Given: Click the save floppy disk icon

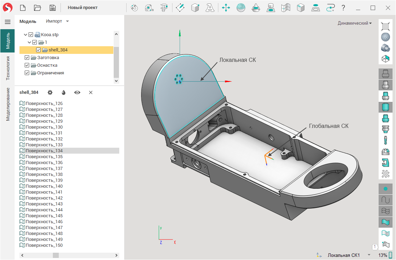Looking at the screenshot, I should (52, 8).
